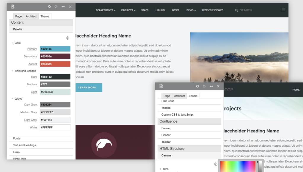Viewport: 303px width, 172px height.
Task: Click the undo icon in the second theme panel
Action: click(197, 86)
